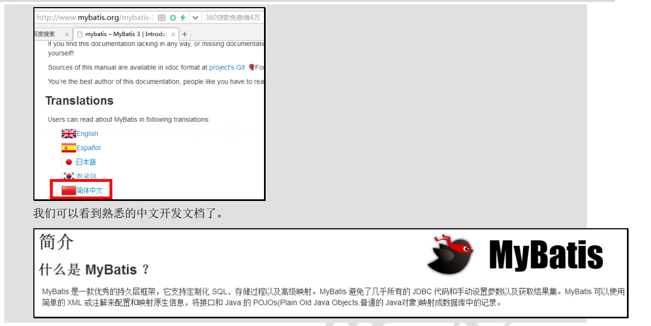Click the Translations heading
The width and height of the screenshot is (651, 326).
[x=79, y=101]
